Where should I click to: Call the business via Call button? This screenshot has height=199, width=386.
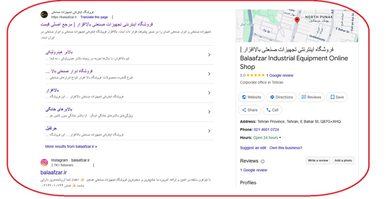click(272, 110)
